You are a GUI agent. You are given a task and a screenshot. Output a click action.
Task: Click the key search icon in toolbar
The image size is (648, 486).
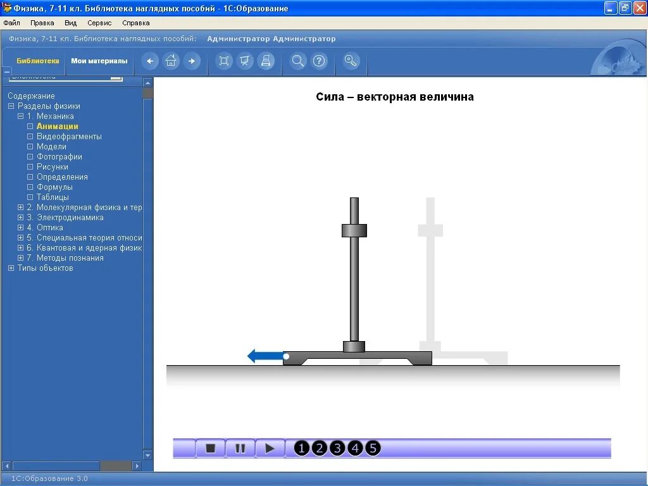pyautogui.click(x=351, y=61)
